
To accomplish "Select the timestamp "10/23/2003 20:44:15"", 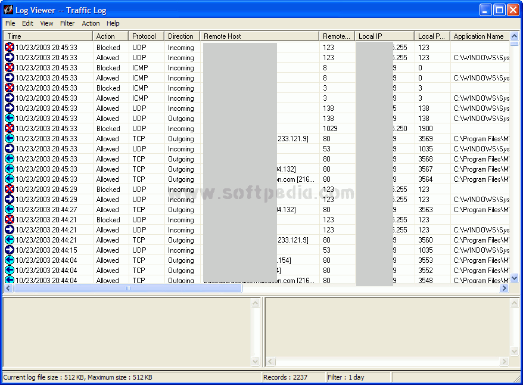I will pyautogui.click(x=46, y=250).
